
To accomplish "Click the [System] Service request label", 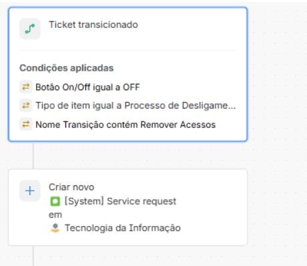I will [120, 201].
